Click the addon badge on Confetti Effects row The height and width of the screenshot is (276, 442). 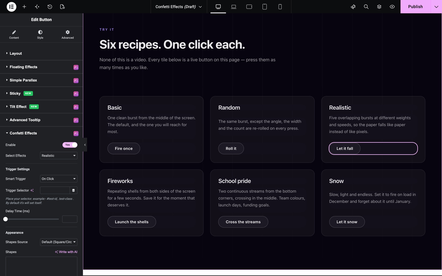click(76, 134)
